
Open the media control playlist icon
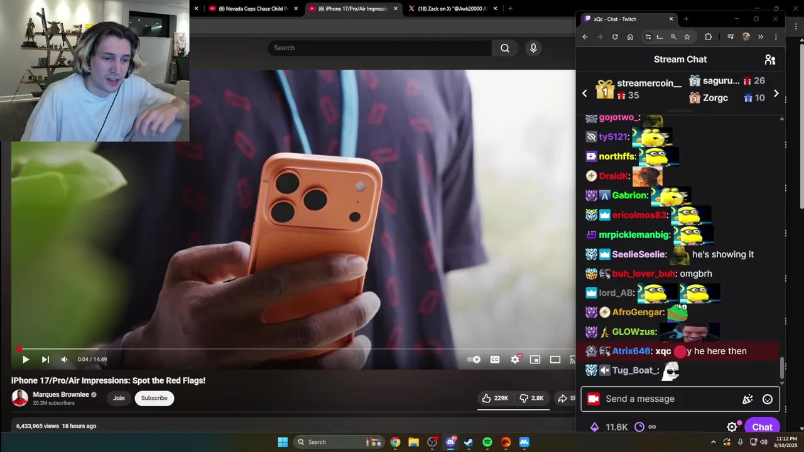731,37
